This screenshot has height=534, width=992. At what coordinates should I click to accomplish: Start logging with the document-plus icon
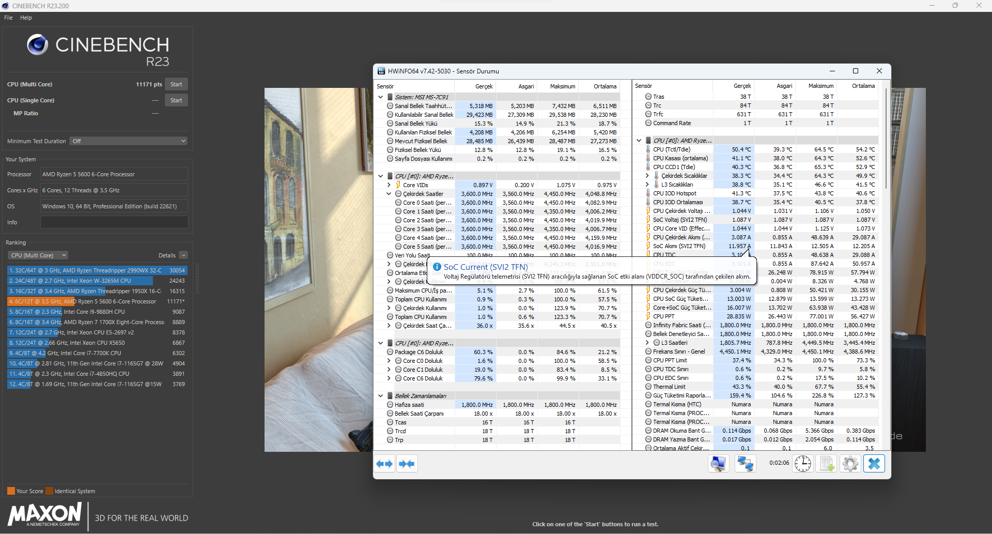pyautogui.click(x=827, y=464)
